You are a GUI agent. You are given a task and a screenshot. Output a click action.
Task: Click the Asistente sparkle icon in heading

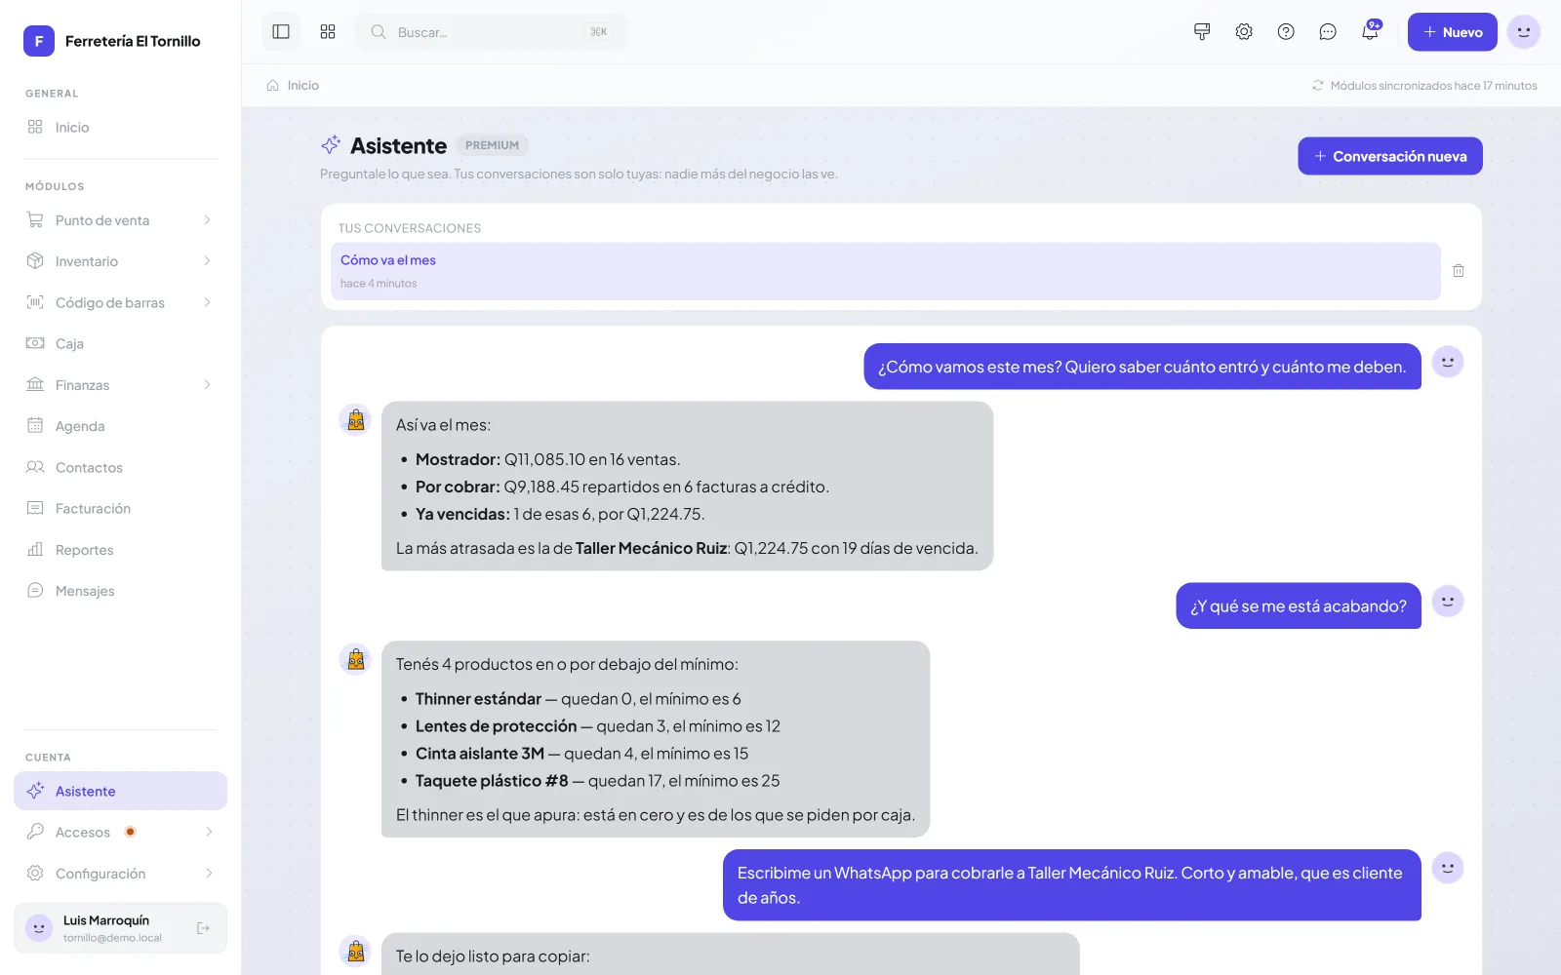pos(331,145)
